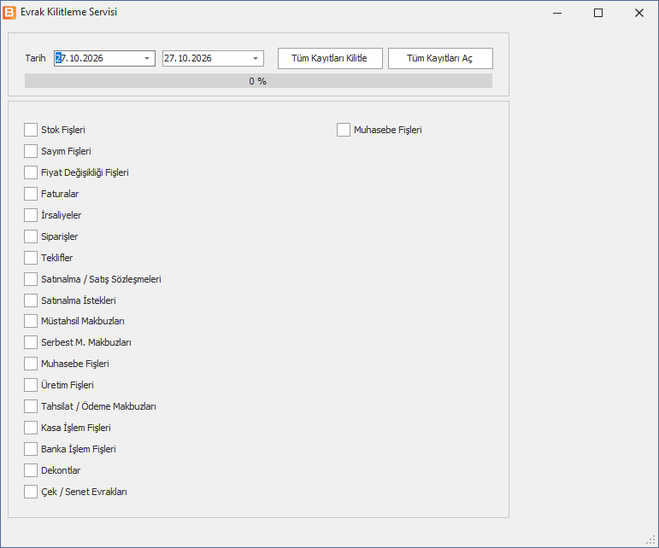Maximize the Evrak Kilitleme Servisi window
This screenshot has height=548, width=659.
pos(598,13)
